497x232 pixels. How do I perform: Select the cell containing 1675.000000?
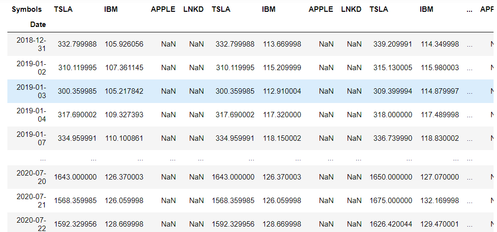(x=391, y=201)
